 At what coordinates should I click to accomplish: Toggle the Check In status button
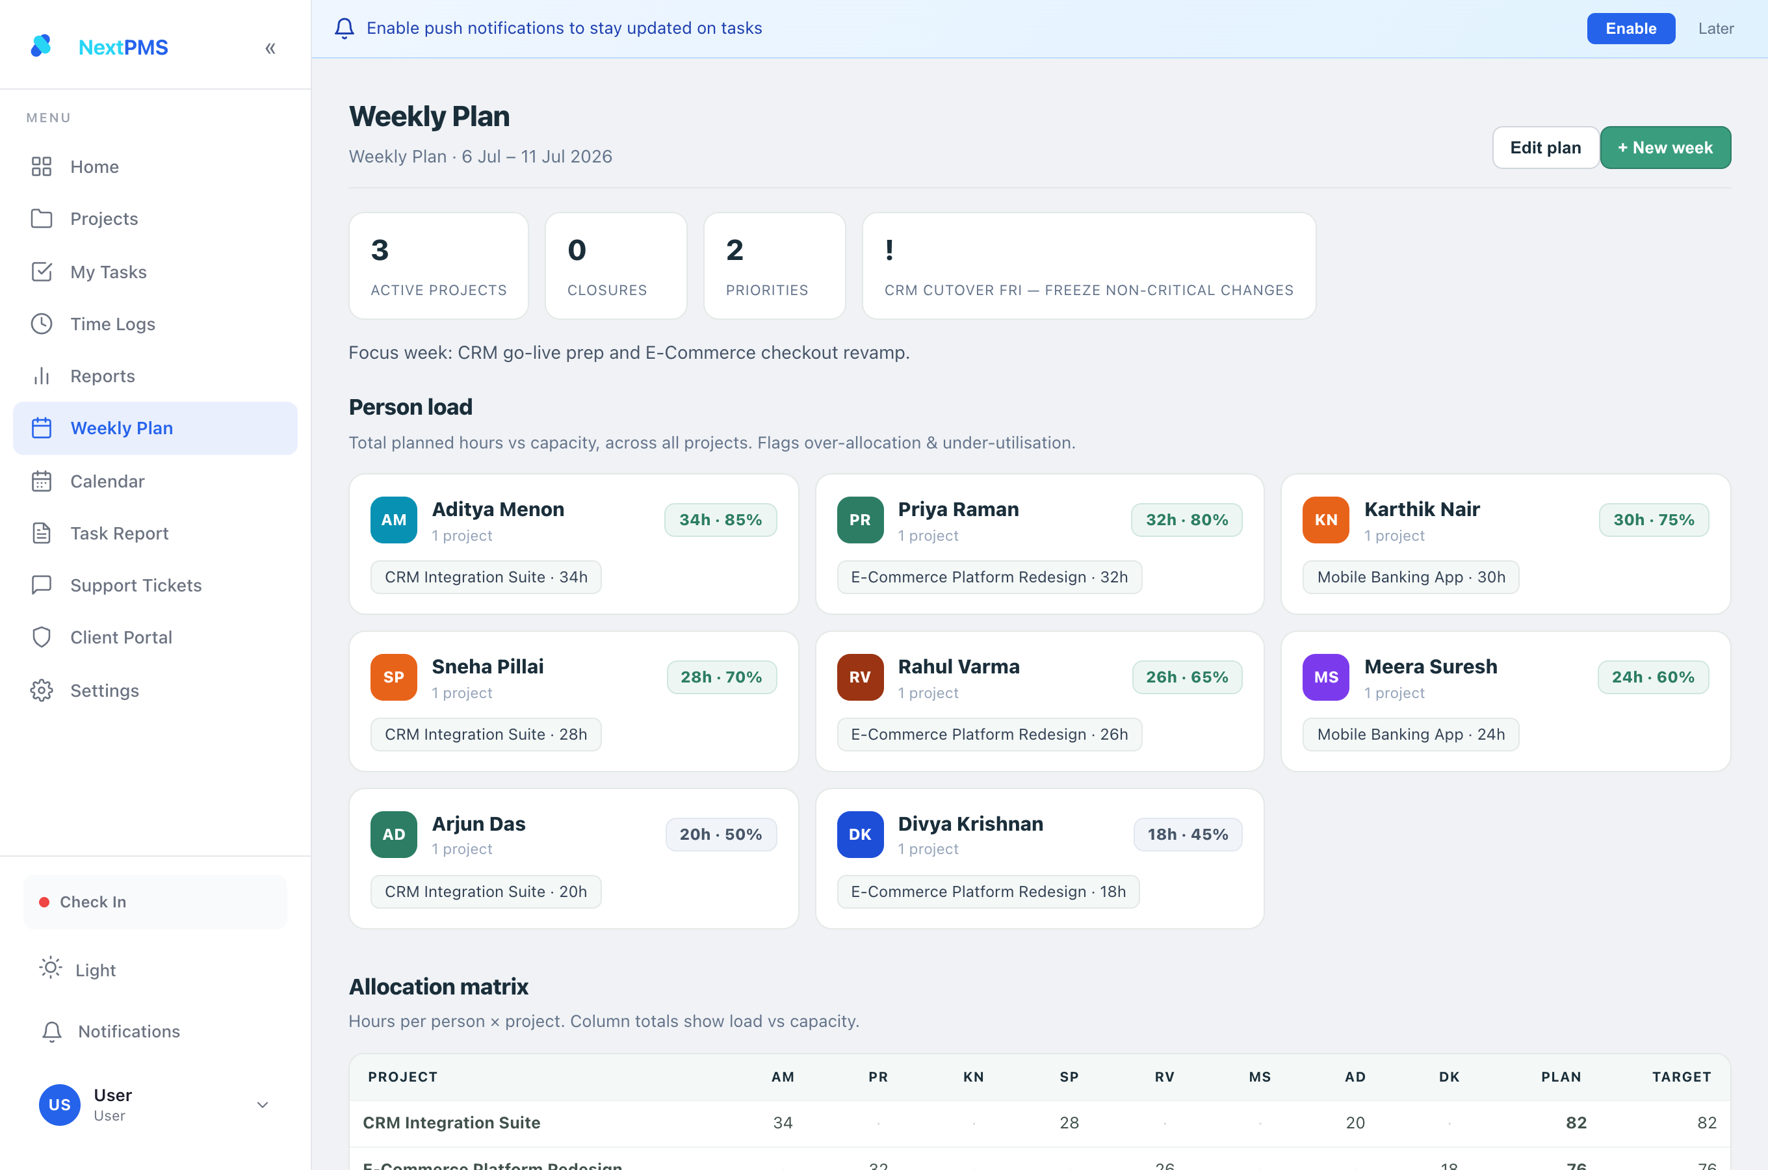point(155,902)
